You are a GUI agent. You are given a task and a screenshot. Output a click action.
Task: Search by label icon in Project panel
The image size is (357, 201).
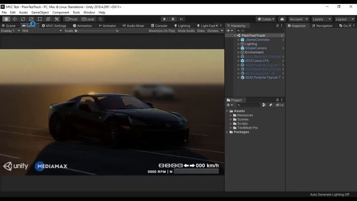click(x=271, y=105)
